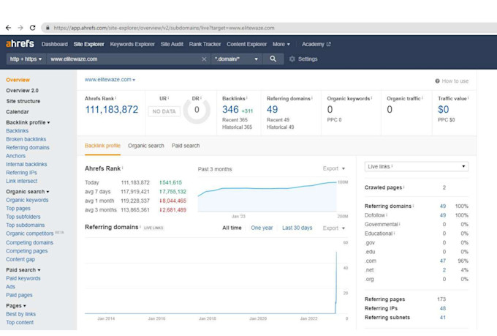Collapse the Pages sidebar section
Viewport: 497px width, 336px height.
point(16,306)
